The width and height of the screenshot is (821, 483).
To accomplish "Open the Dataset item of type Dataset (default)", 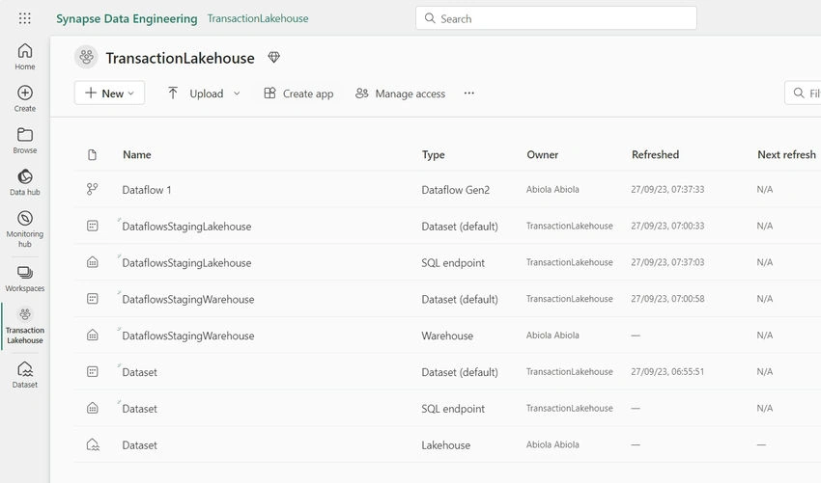I will point(139,372).
